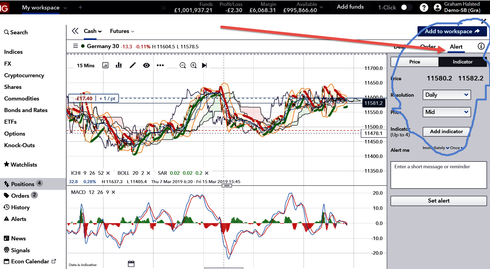
Task: Open ETFs in the market list
Action: [11, 122]
